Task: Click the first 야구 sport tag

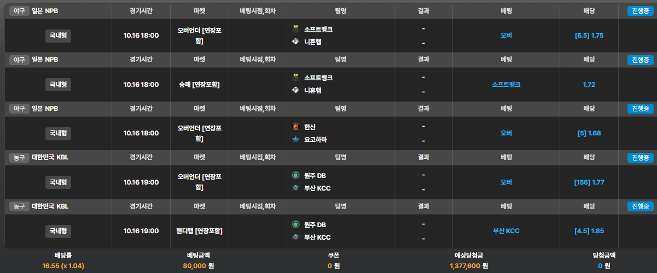Action: [x=19, y=11]
